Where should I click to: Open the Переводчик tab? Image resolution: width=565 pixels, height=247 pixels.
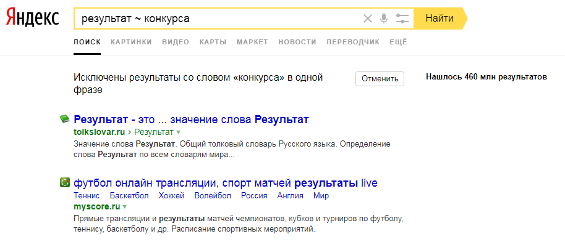point(353,42)
